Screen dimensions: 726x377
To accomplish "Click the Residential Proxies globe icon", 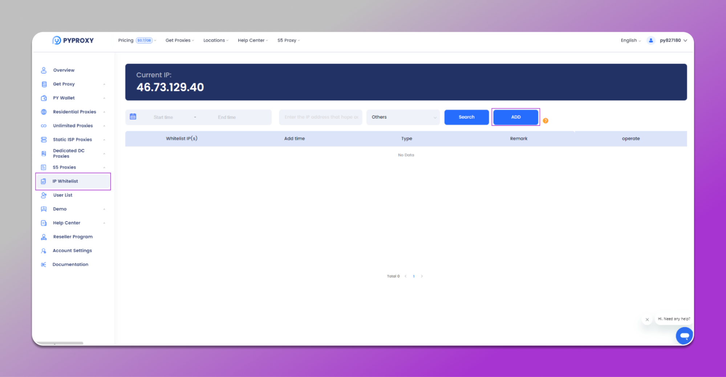I will pyautogui.click(x=44, y=112).
